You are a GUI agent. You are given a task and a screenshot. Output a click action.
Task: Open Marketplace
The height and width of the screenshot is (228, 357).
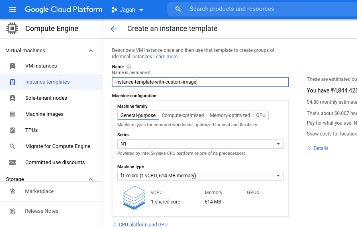coord(39,191)
